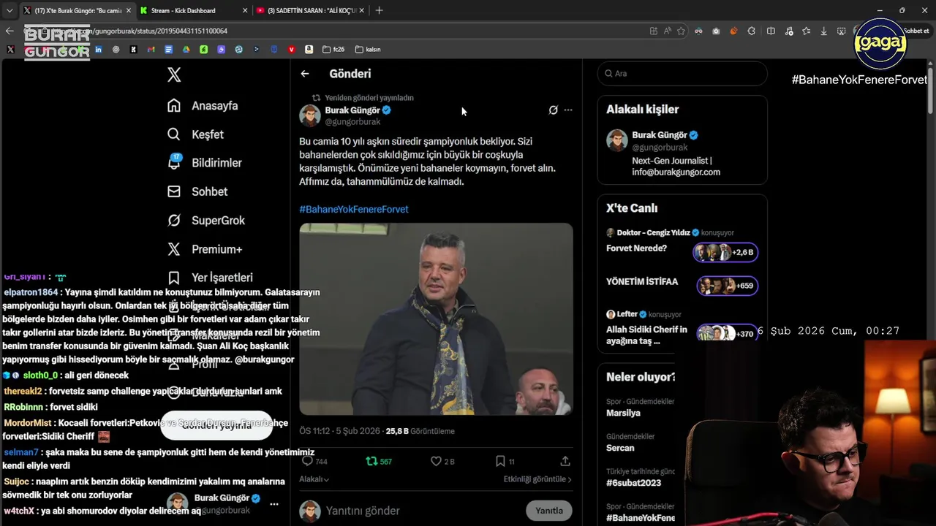Open Yer İşaretleri in the sidebar
Viewport: 936px width, 526px height.
[210, 278]
